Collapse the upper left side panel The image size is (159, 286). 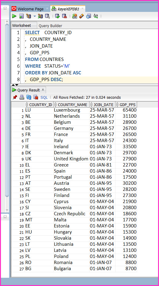[5, 8]
